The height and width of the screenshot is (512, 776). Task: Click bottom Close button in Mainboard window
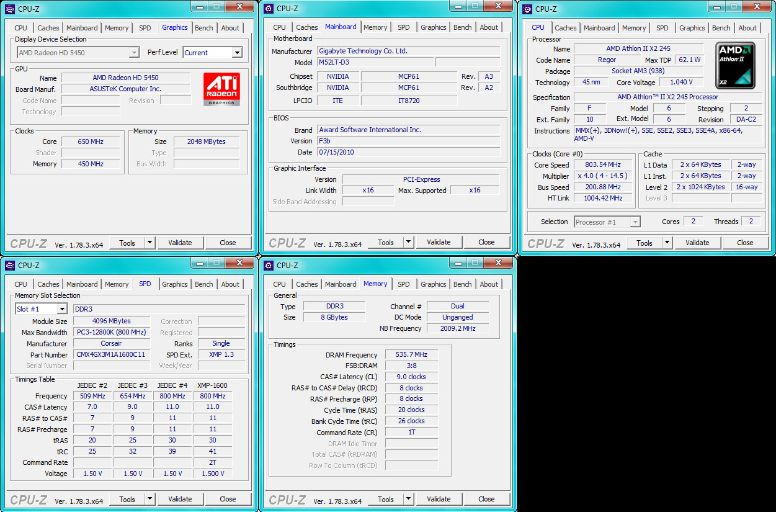(486, 243)
